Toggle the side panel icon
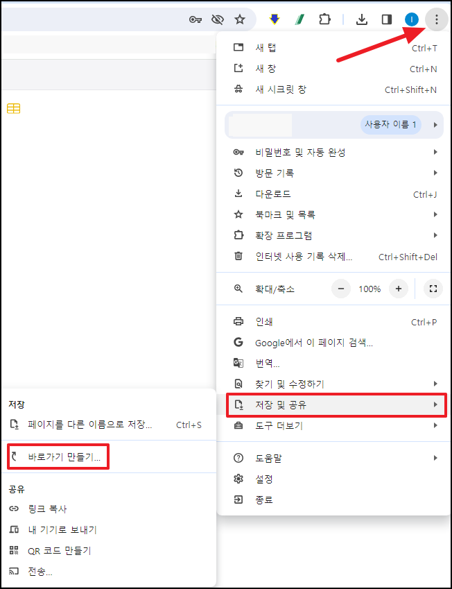The height and width of the screenshot is (589, 452). 387,19
